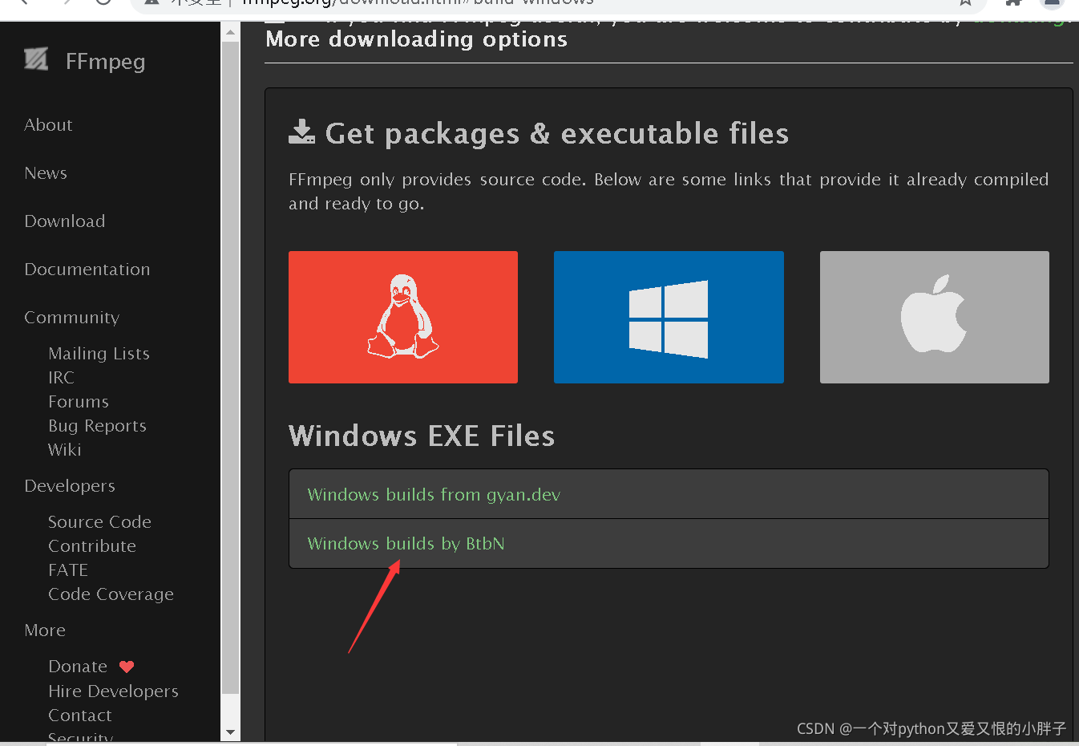Open Windows builds by BtbN

click(x=406, y=544)
